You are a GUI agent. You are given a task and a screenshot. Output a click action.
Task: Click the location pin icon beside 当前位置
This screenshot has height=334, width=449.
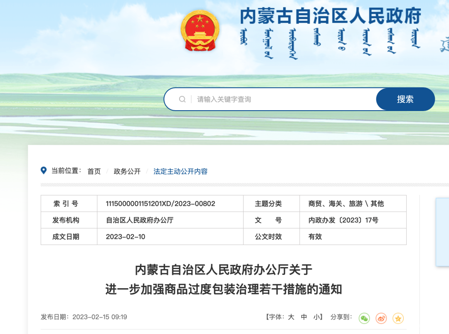(43, 171)
